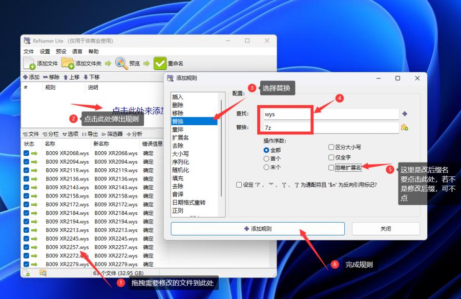Open the 文件 dropdown in files toolbar

click(x=31, y=134)
